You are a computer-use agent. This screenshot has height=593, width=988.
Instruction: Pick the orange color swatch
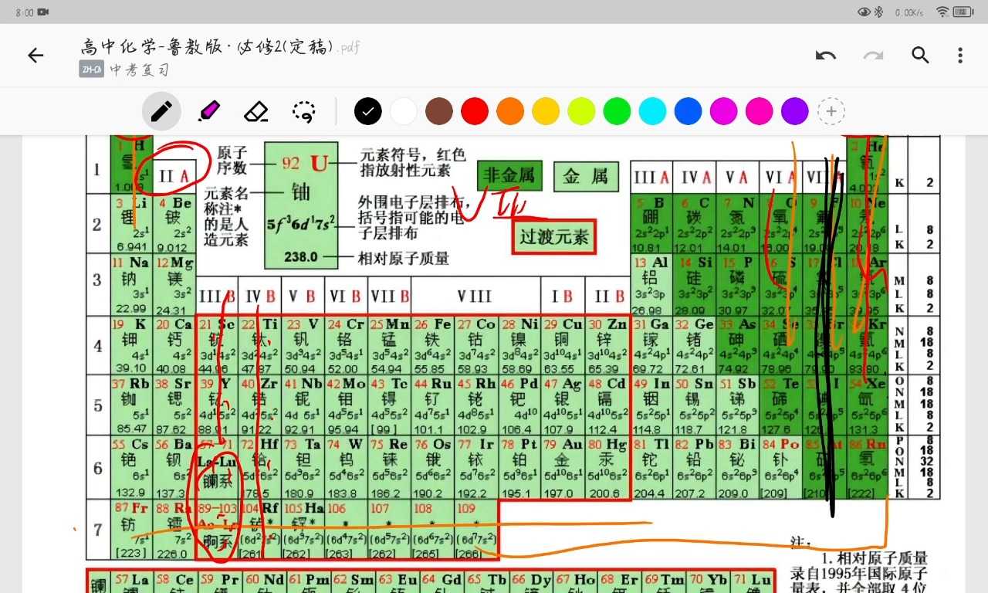[x=510, y=111]
